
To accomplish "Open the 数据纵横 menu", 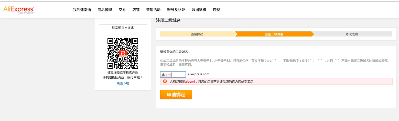I will (199, 10).
